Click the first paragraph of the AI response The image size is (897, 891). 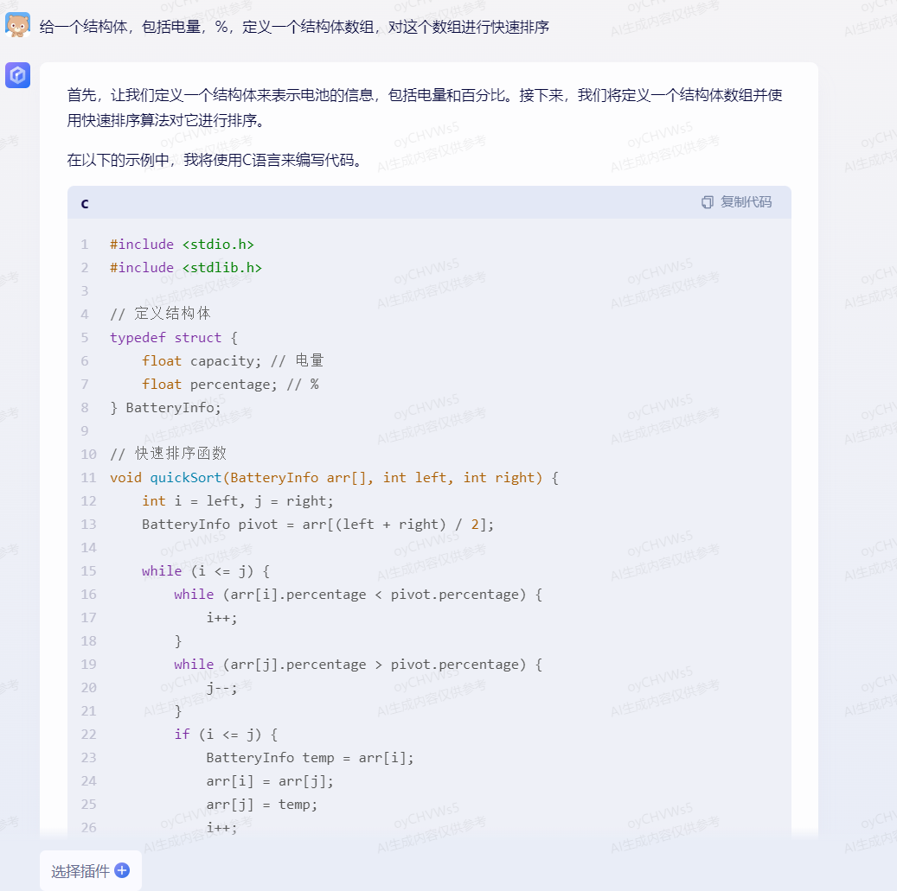pyautogui.click(x=424, y=107)
